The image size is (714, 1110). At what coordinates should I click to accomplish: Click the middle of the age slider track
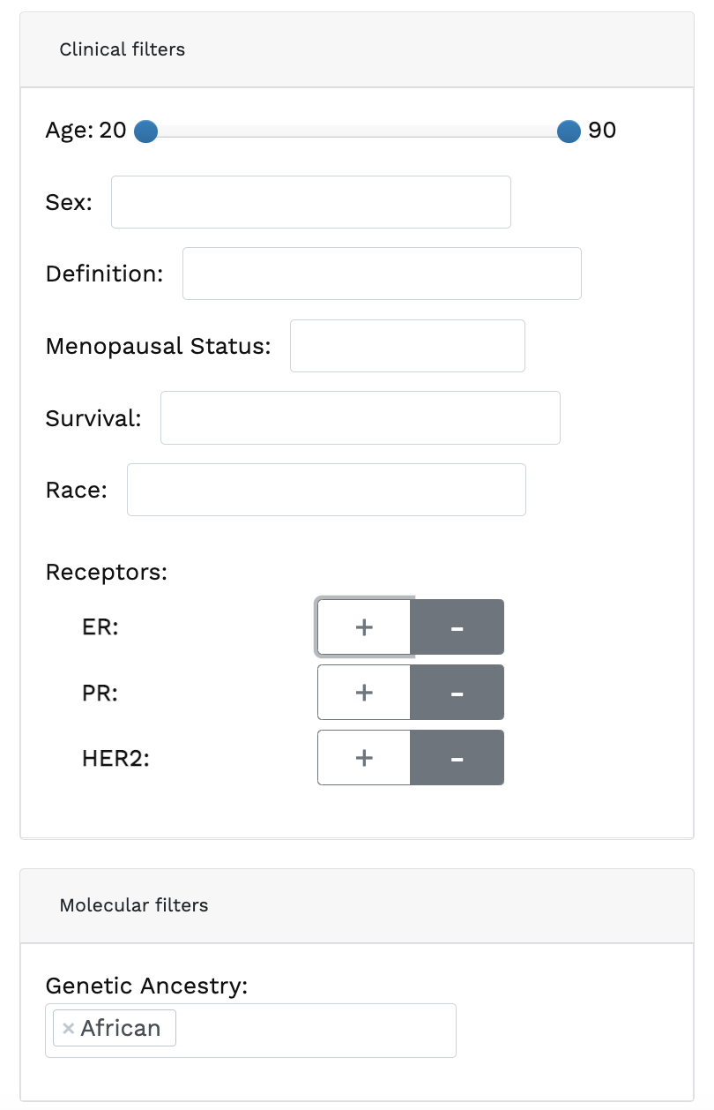coord(358,131)
